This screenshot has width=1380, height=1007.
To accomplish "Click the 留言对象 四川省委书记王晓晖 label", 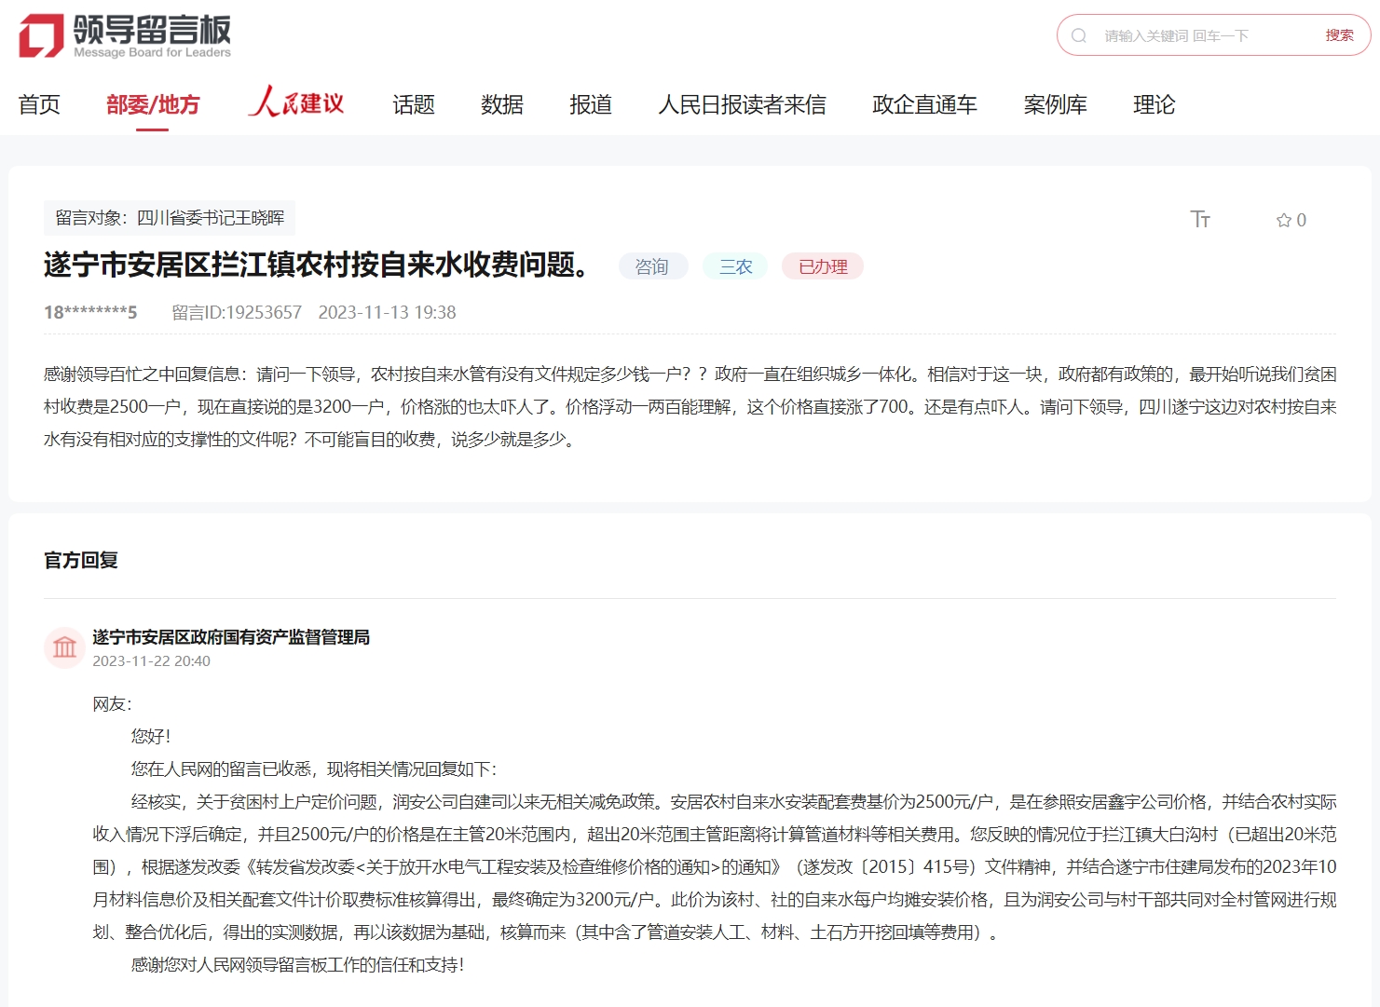I will click(x=170, y=217).
